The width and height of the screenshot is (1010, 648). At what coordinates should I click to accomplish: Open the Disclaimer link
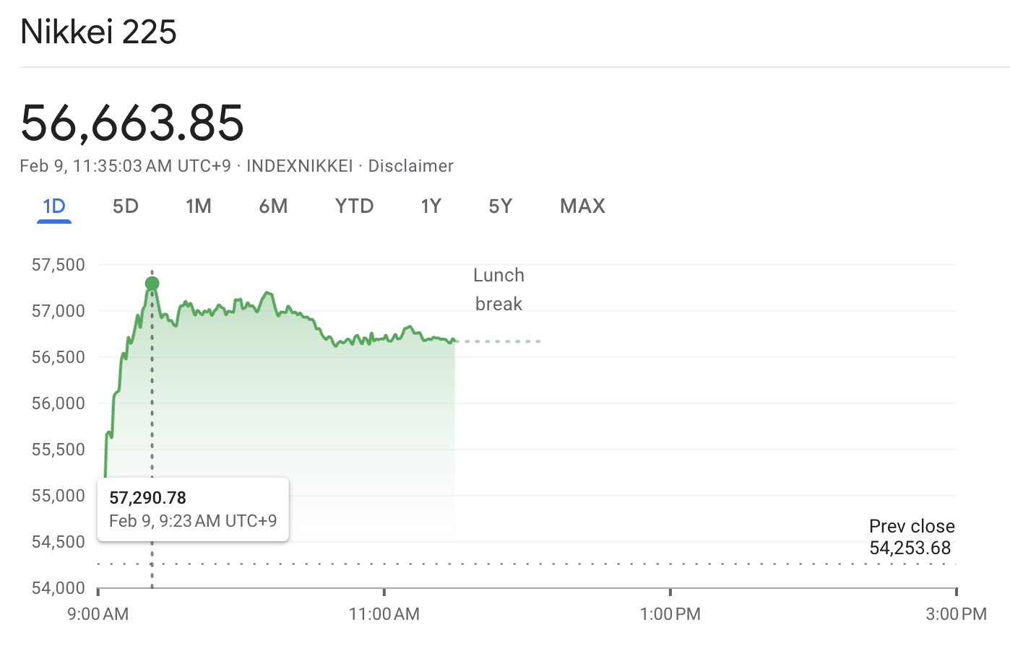410,166
